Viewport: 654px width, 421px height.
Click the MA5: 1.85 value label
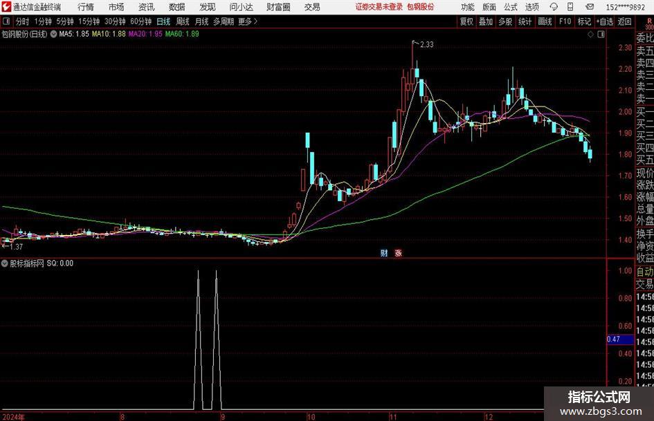[74, 34]
